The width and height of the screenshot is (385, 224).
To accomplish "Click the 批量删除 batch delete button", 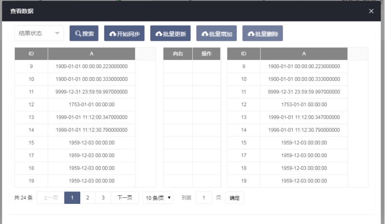I will point(262,34).
